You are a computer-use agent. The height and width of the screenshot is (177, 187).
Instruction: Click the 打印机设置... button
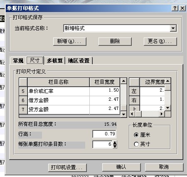coord(67,167)
